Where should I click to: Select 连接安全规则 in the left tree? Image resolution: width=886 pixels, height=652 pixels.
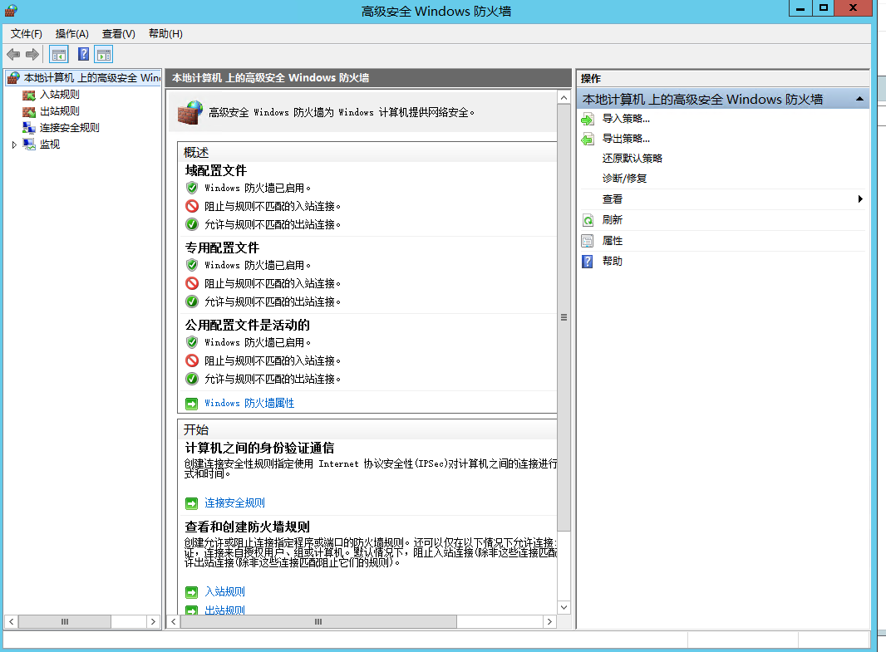[69, 128]
